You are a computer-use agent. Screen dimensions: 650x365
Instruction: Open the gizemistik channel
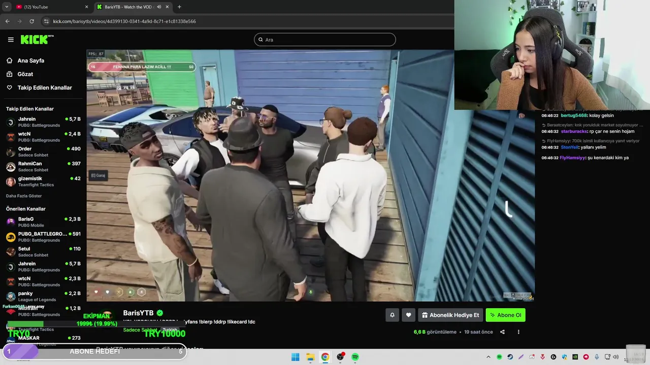coord(43,181)
